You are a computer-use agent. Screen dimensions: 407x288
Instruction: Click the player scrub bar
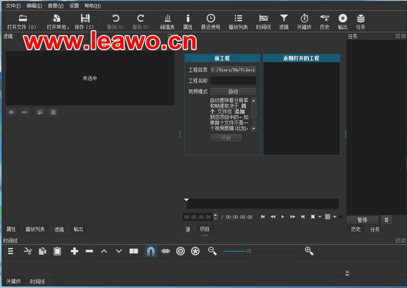click(x=262, y=204)
